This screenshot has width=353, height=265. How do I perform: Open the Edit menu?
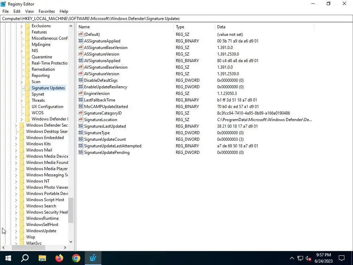[17, 11]
